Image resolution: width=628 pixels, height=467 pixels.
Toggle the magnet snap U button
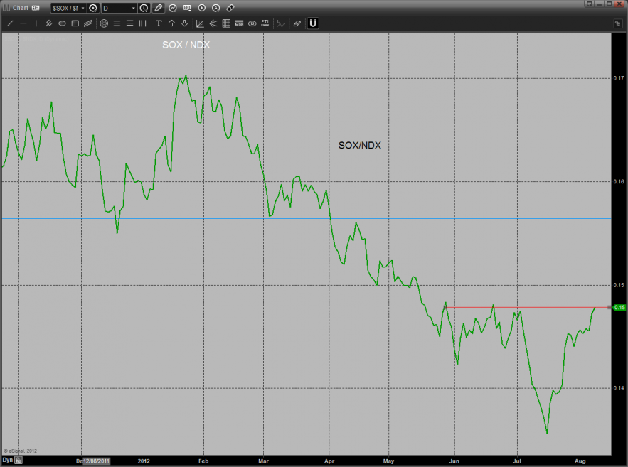pos(313,23)
